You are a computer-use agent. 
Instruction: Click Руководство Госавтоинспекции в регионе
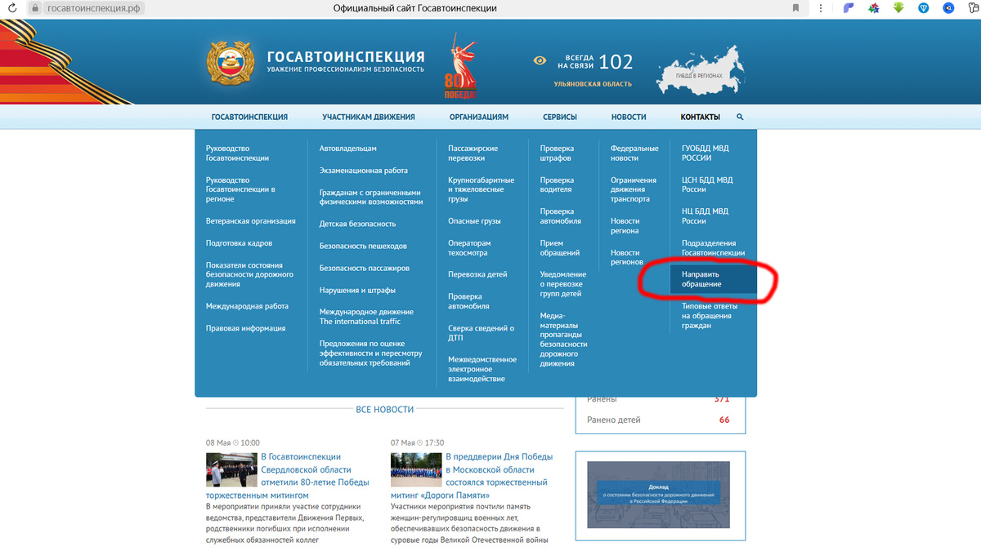(x=240, y=189)
